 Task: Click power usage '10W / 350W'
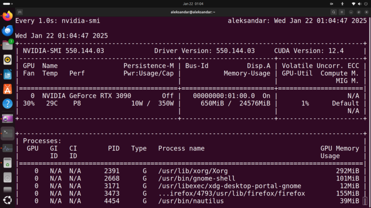tap(152, 104)
